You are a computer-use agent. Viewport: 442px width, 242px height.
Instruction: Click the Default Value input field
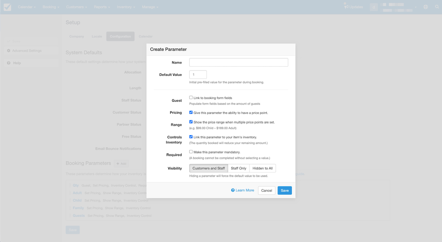tap(198, 74)
